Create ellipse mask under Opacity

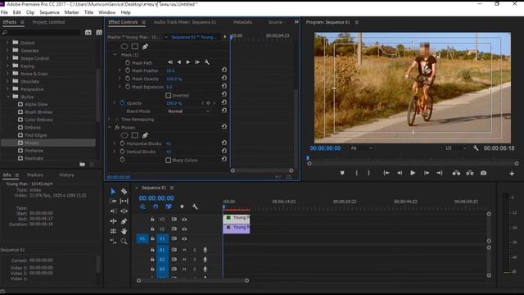point(124,47)
